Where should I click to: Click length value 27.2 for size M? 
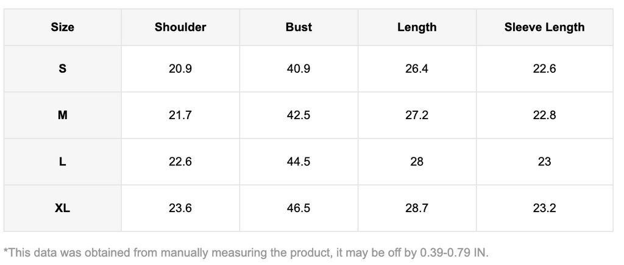[x=417, y=115]
